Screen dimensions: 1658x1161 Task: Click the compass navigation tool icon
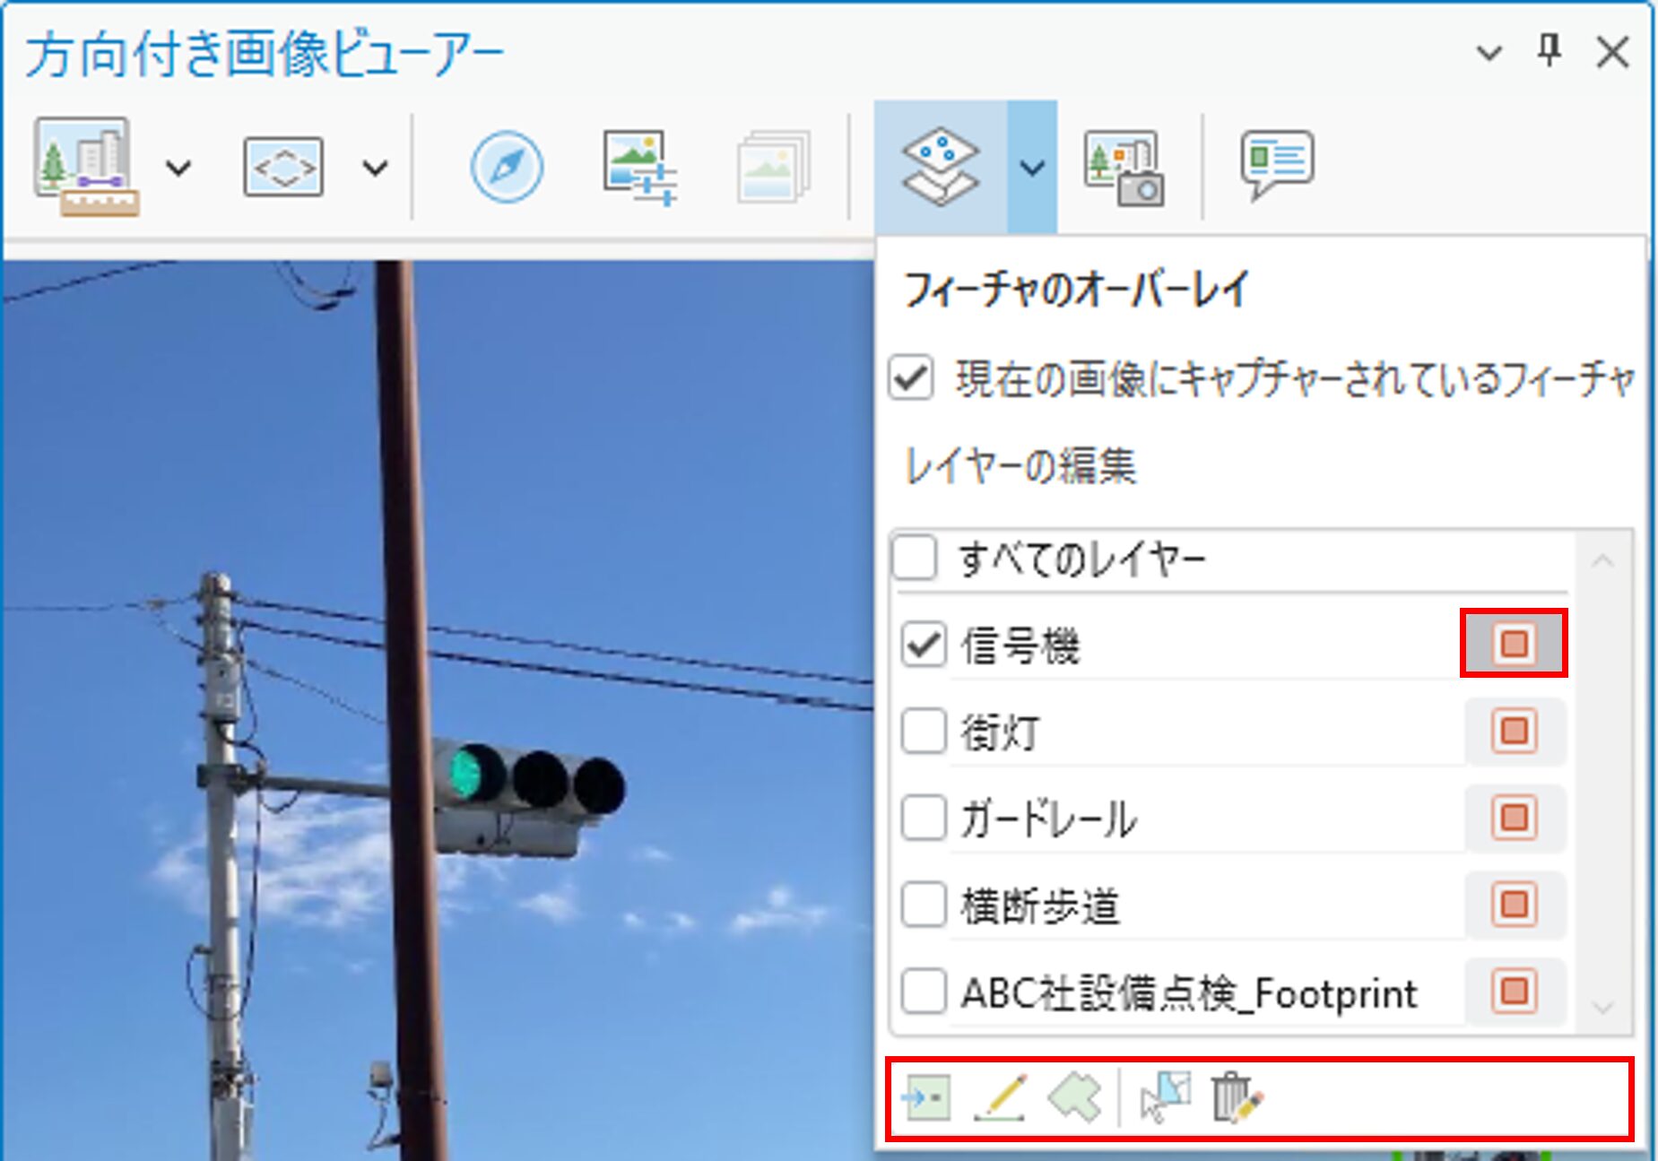pos(507,167)
